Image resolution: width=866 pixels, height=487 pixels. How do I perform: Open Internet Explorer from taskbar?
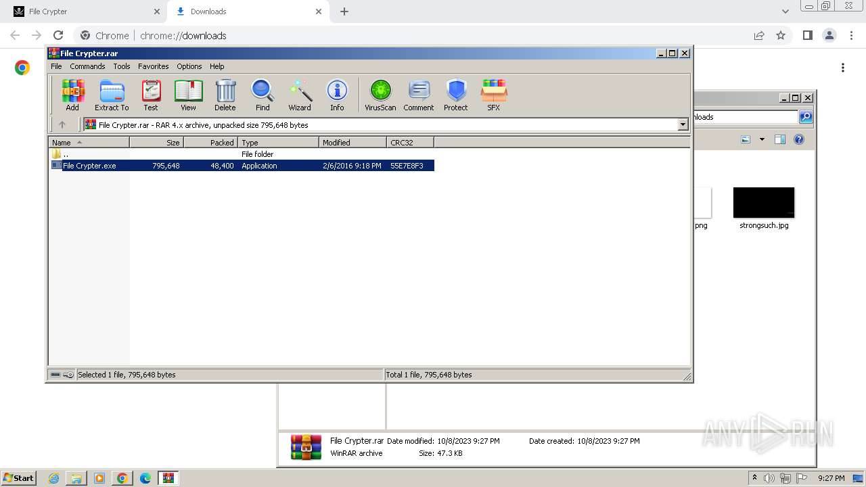pos(54,478)
